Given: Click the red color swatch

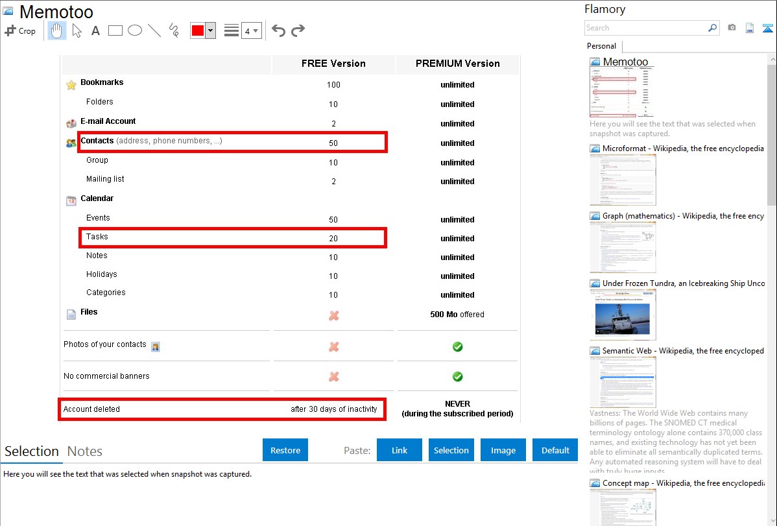Looking at the screenshot, I should point(198,30).
